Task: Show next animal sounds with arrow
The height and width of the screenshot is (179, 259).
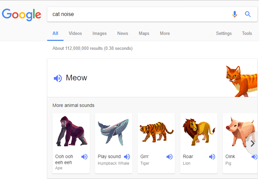Action: point(252,143)
